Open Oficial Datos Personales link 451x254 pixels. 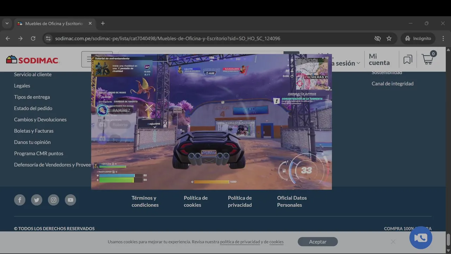pyautogui.click(x=292, y=201)
